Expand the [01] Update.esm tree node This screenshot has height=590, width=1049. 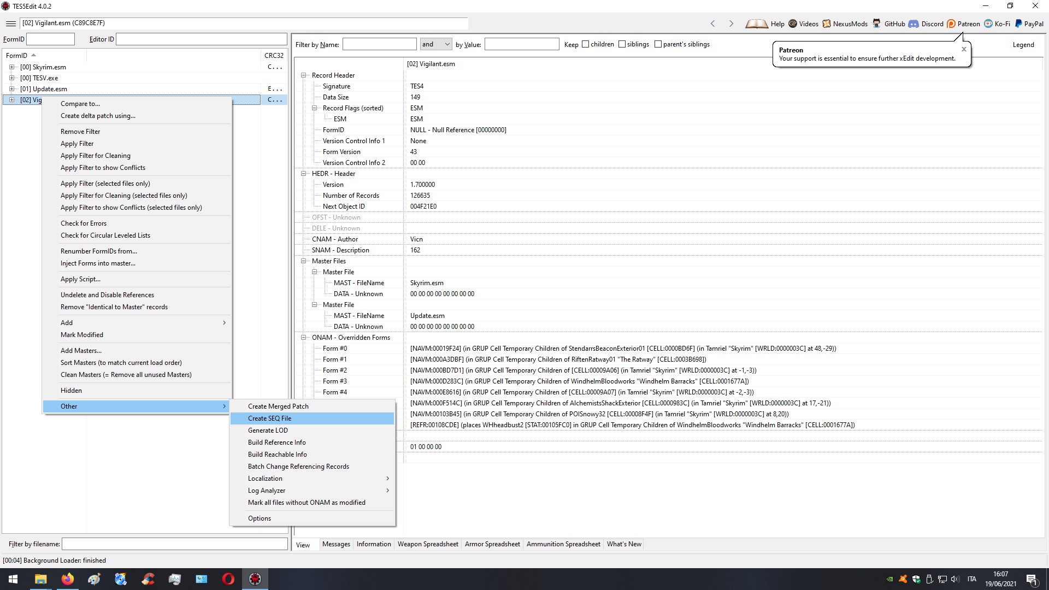point(11,89)
